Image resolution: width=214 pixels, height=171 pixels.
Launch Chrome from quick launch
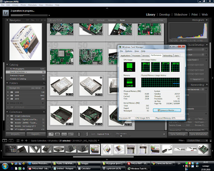click(x=12, y=163)
